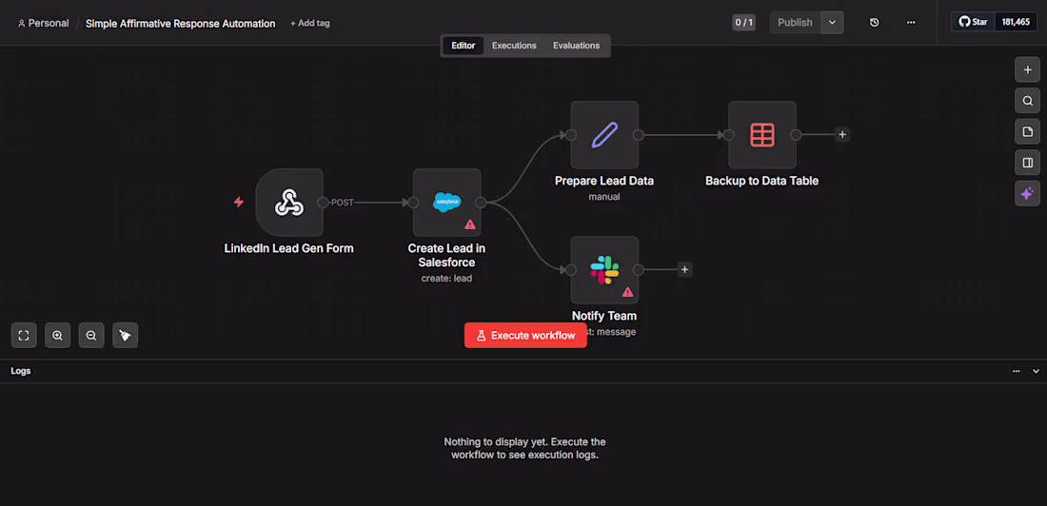The height and width of the screenshot is (506, 1047).
Task: Open the Personal project breadcrumb
Action: point(44,23)
